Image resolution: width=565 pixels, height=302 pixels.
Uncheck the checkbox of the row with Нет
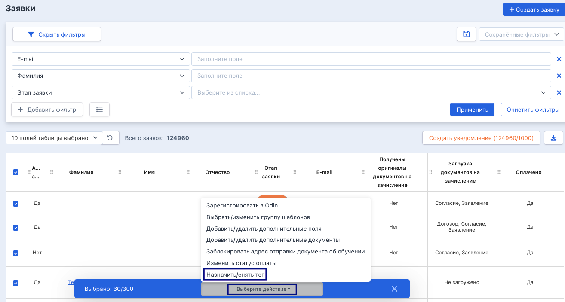click(16, 253)
